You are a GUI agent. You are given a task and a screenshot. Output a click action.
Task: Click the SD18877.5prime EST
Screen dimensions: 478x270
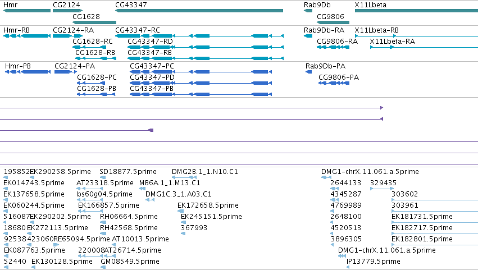pyautogui.click(x=103, y=177)
